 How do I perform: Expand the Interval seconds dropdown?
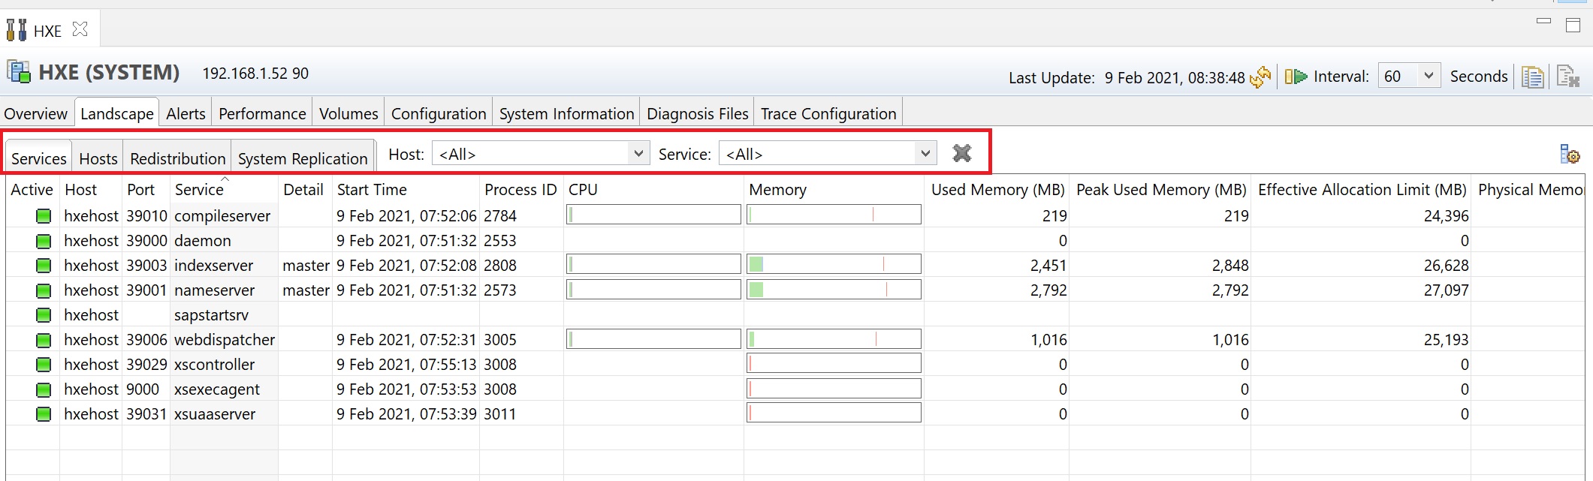click(x=1429, y=76)
